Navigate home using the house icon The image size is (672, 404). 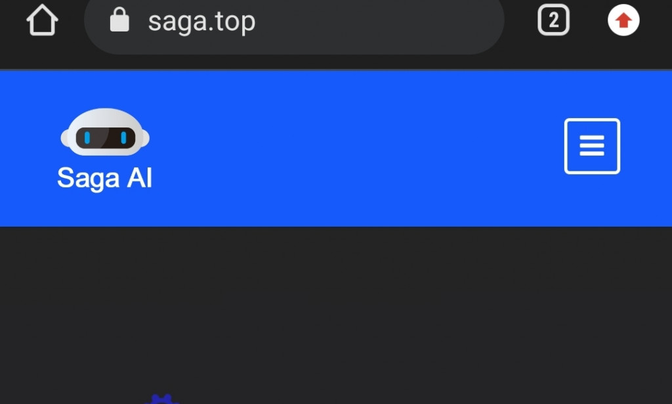[x=41, y=20]
